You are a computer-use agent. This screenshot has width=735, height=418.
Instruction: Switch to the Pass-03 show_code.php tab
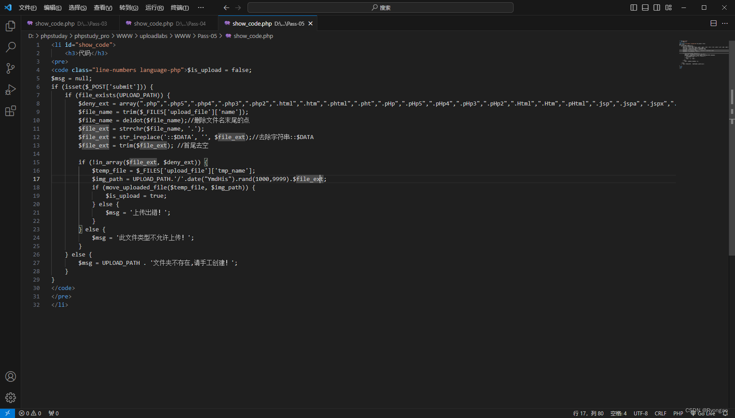pyautogui.click(x=70, y=23)
